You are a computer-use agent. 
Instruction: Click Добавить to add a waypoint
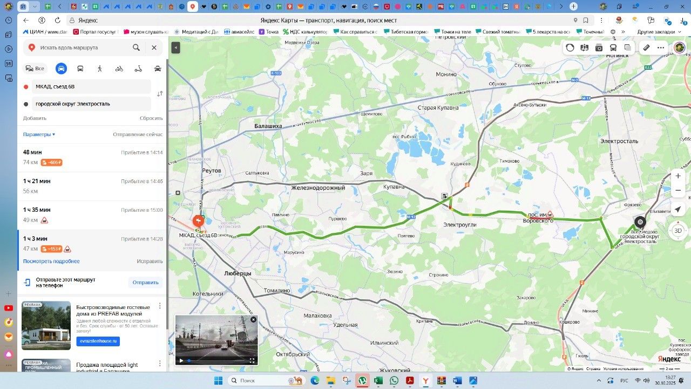click(35, 118)
